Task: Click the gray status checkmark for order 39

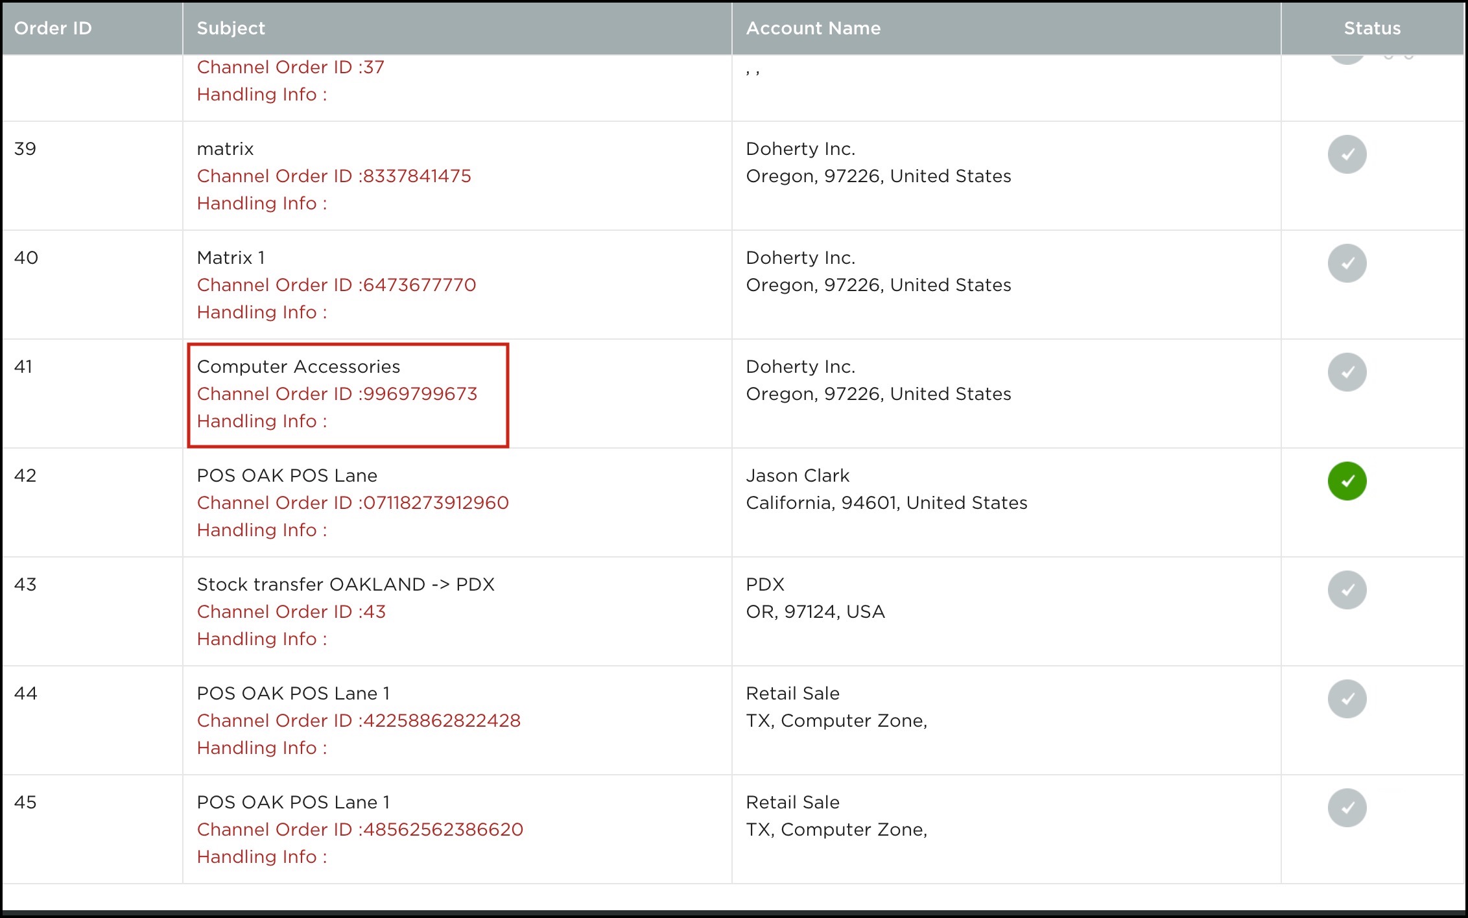Action: [1347, 154]
